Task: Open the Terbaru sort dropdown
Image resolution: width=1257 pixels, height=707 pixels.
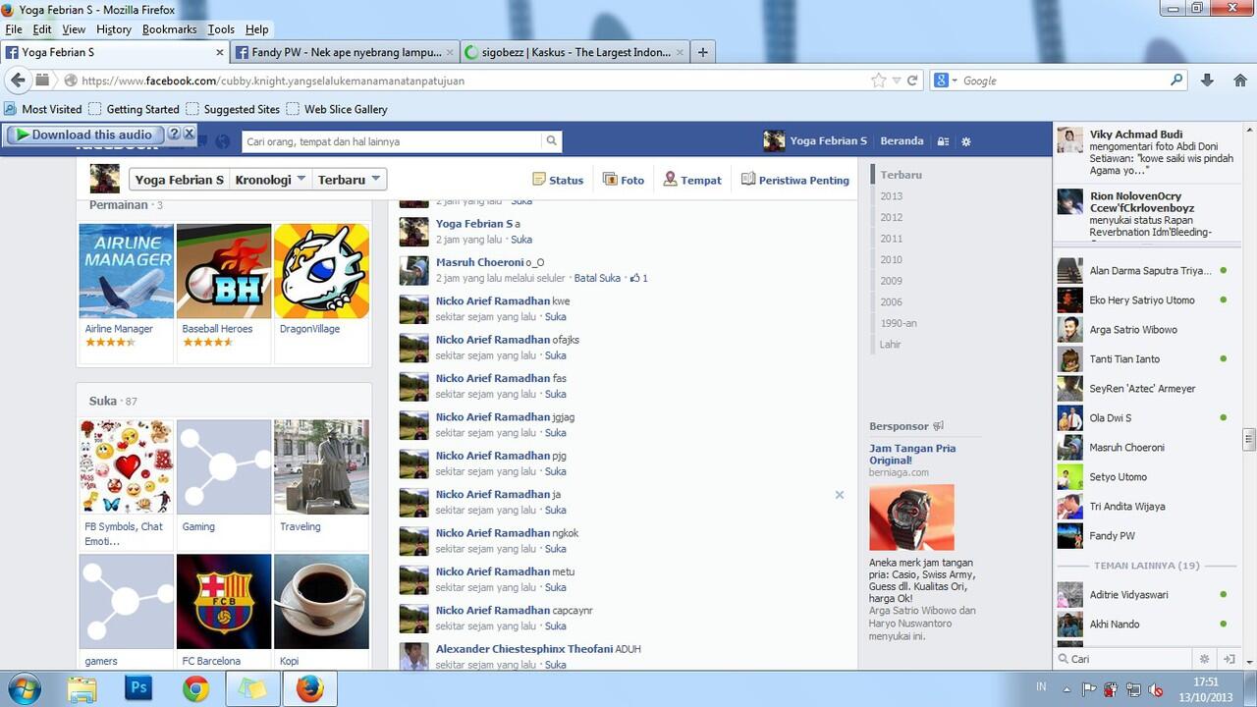Action: click(350, 180)
